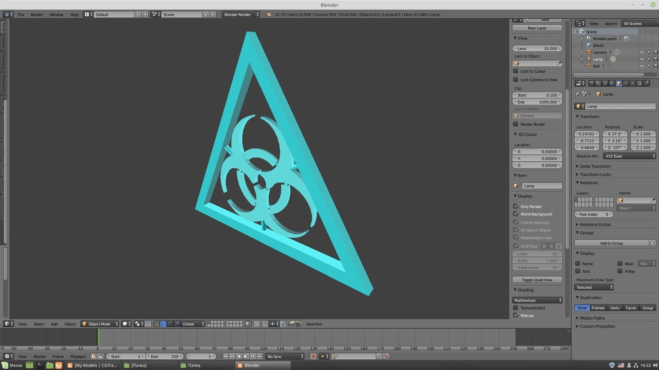The height and width of the screenshot is (370, 659).
Task: Open the Global orientation dropdown
Action: coord(193,324)
